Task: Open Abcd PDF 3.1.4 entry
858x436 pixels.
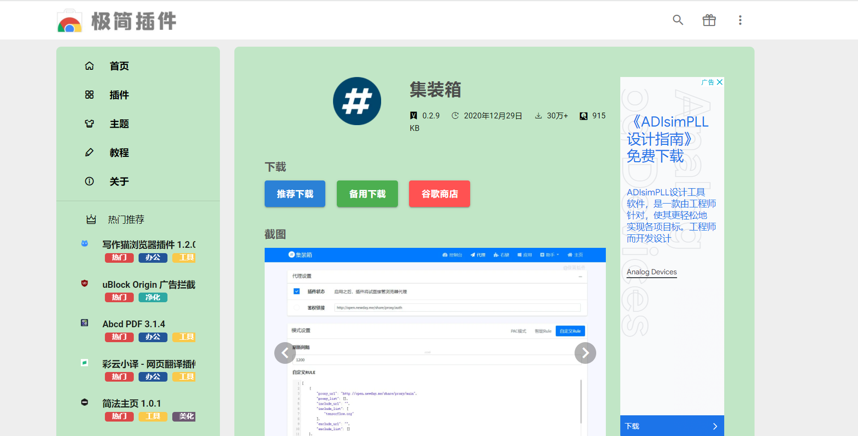Action: [x=134, y=324]
